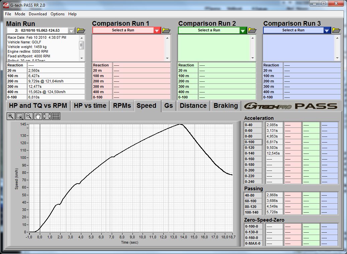347x254 pixels.
Task: Click the 12,545s acceleration value
Action: (x=274, y=154)
